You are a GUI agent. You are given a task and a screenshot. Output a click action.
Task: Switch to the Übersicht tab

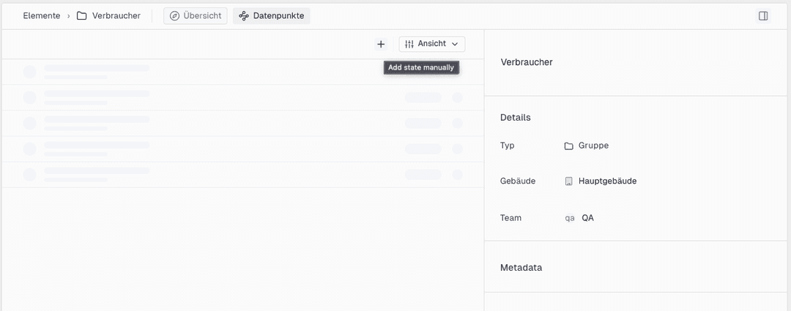(x=196, y=15)
